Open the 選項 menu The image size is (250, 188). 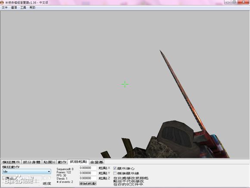(x=14, y=7)
